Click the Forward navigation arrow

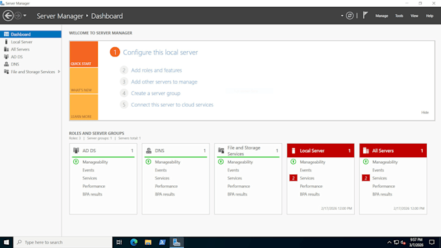[x=18, y=16]
